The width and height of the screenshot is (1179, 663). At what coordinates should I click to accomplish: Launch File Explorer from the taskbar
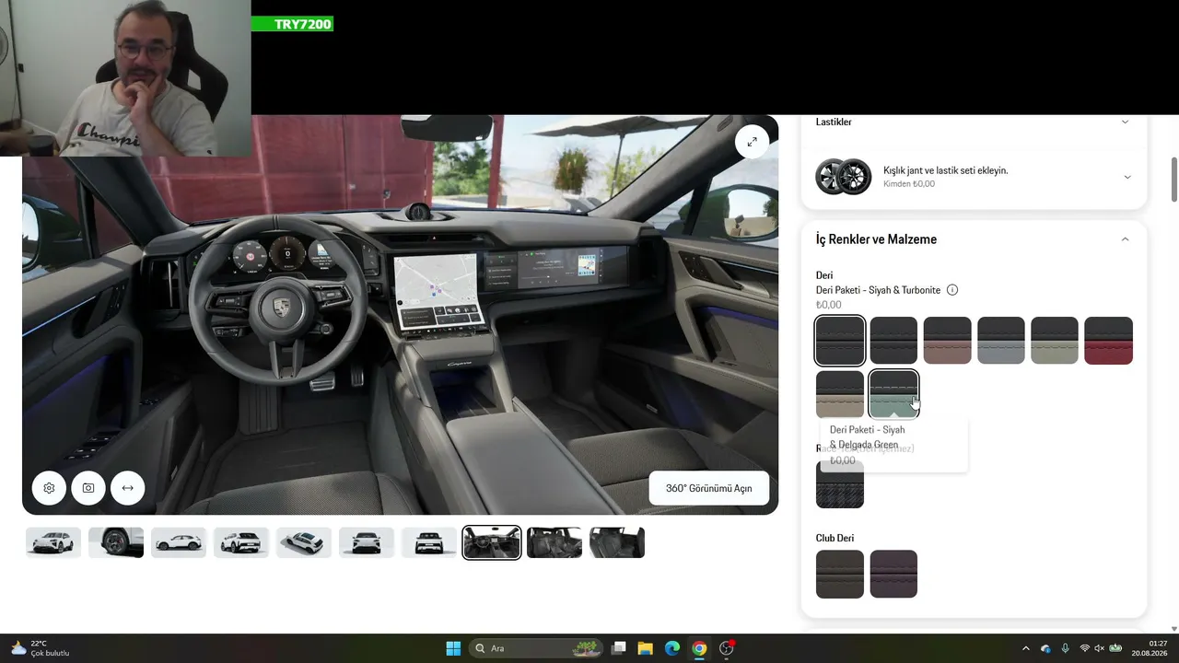click(x=646, y=648)
